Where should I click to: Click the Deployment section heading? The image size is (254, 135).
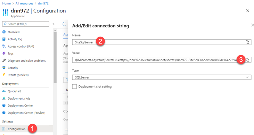[x=10, y=84]
